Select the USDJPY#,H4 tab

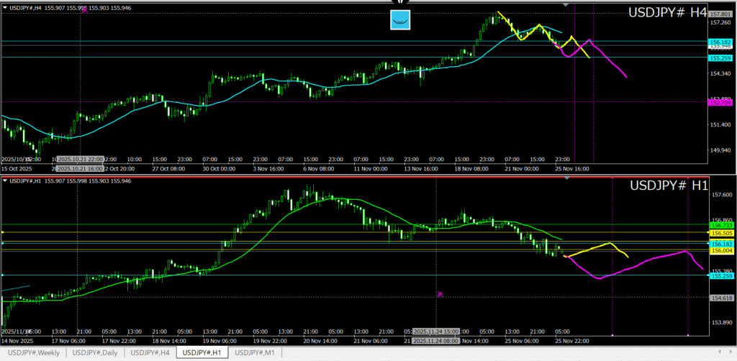point(150,352)
